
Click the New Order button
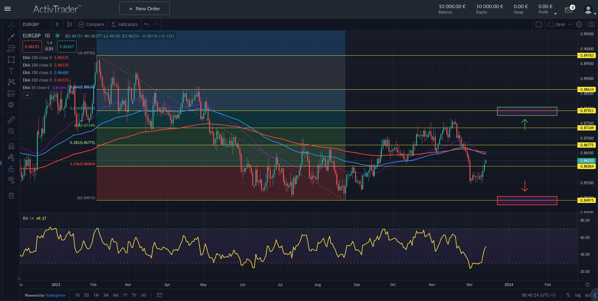pos(144,8)
